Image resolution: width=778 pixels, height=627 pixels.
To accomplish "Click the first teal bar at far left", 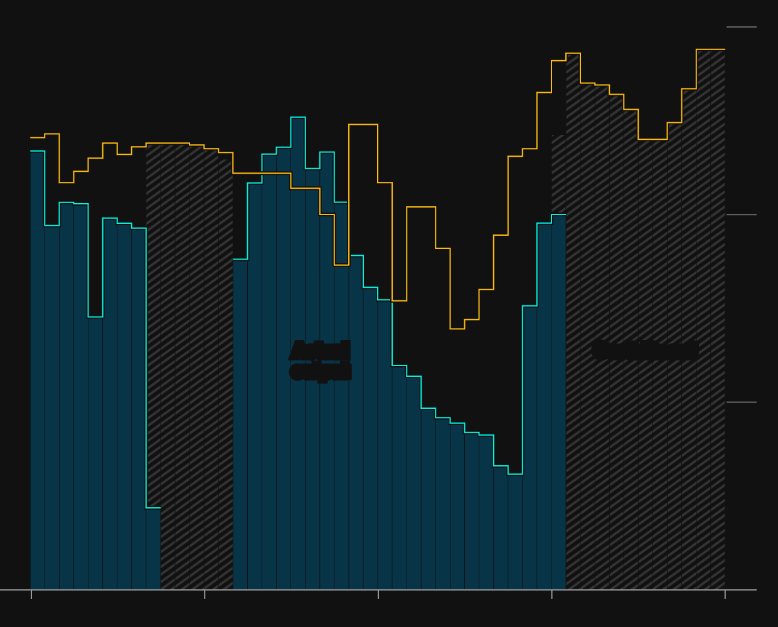I will click(x=38, y=370).
